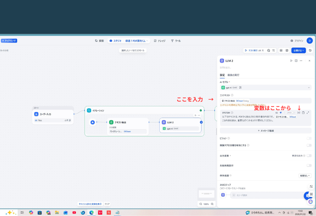Click the model parameter settings sliders icon
The height and width of the screenshot is (216, 316).
(240, 87)
